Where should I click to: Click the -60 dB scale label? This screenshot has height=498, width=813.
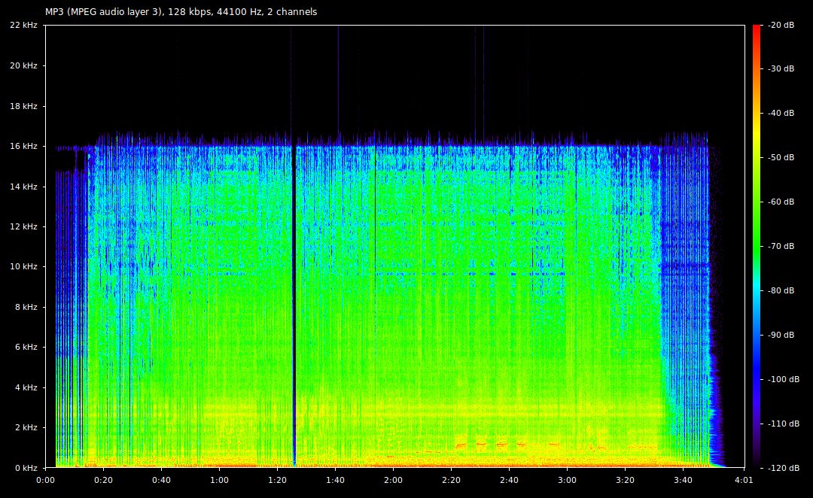(x=781, y=202)
